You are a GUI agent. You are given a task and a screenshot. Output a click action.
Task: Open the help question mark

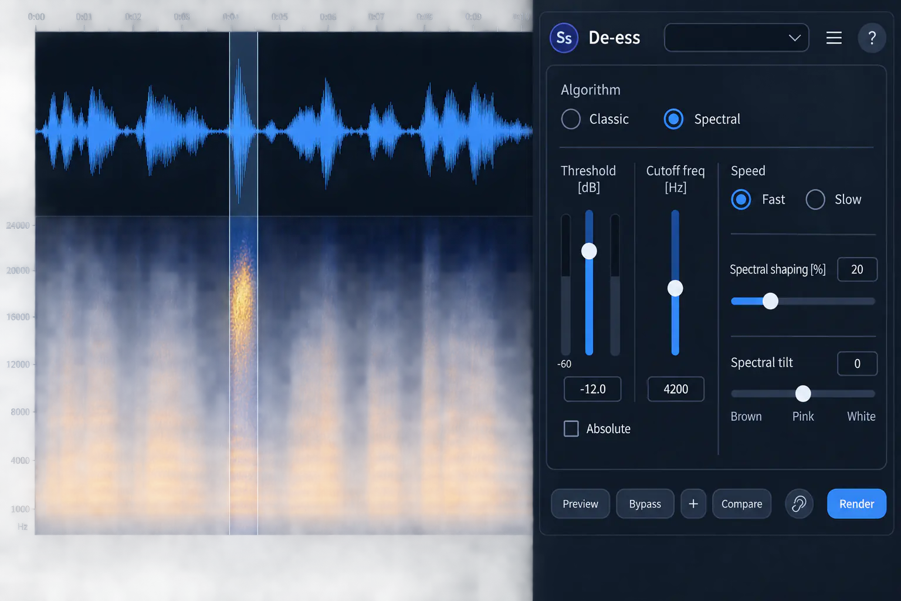click(x=872, y=38)
